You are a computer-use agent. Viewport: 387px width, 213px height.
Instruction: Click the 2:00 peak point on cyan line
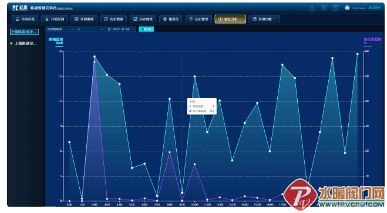tap(95, 56)
